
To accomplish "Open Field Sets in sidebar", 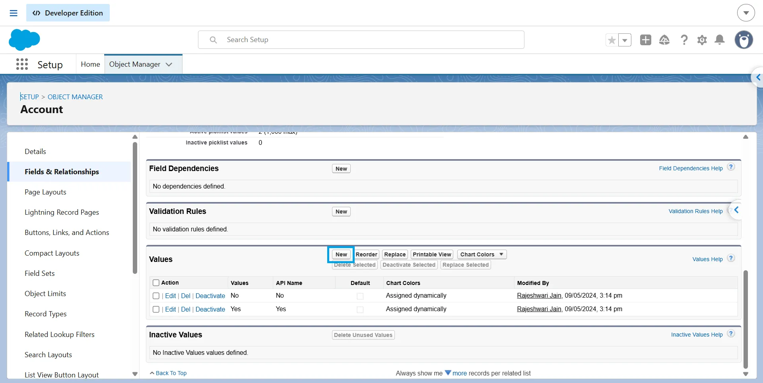I will [x=40, y=273].
